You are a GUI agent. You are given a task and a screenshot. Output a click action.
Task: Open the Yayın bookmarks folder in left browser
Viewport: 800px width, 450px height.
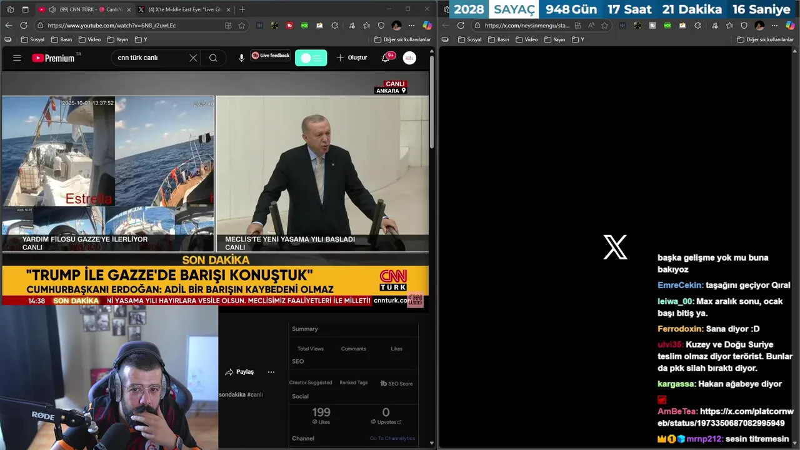117,39
